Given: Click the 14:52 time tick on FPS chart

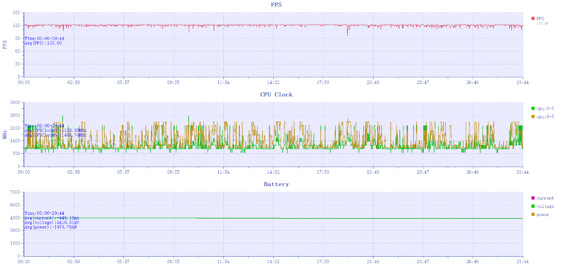Looking at the screenshot, I should point(273,82).
